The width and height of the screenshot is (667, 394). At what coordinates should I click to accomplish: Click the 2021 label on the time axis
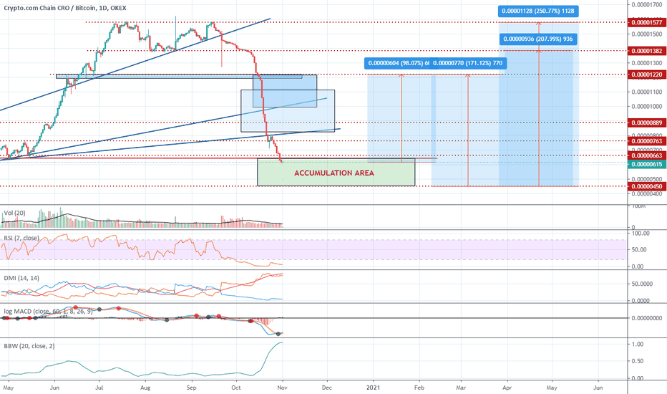373,388
